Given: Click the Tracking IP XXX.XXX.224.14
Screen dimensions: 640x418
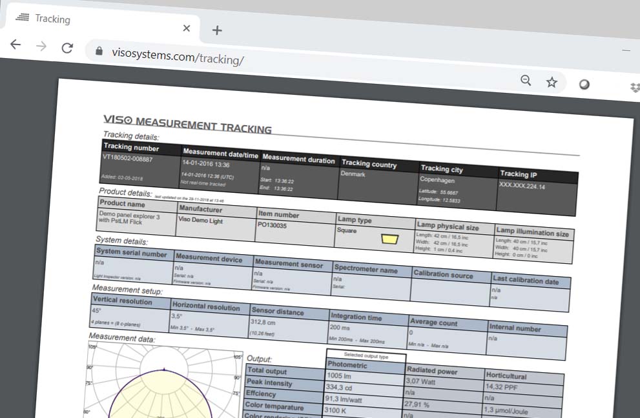Looking at the screenshot, I should tap(522, 186).
